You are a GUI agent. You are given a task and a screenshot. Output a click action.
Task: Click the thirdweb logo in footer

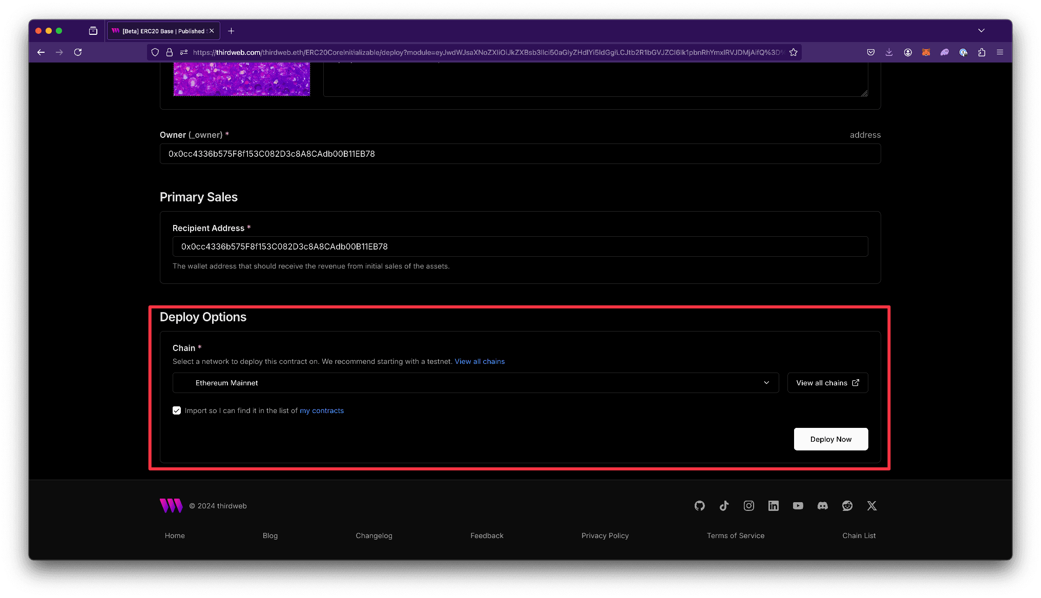click(x=171, y=505)
